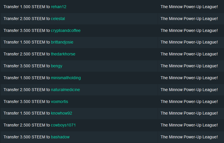Visit the minismallholding profile link
The image size is (224, 143).
coord(66,78)
